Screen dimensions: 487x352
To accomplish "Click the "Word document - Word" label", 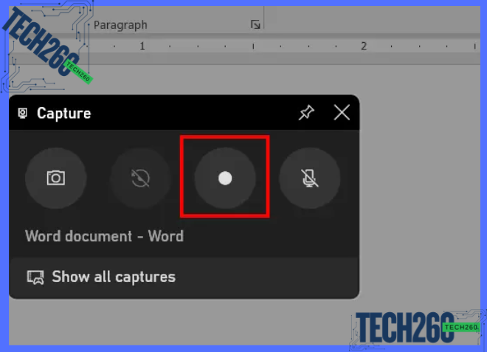I will 104,237.
